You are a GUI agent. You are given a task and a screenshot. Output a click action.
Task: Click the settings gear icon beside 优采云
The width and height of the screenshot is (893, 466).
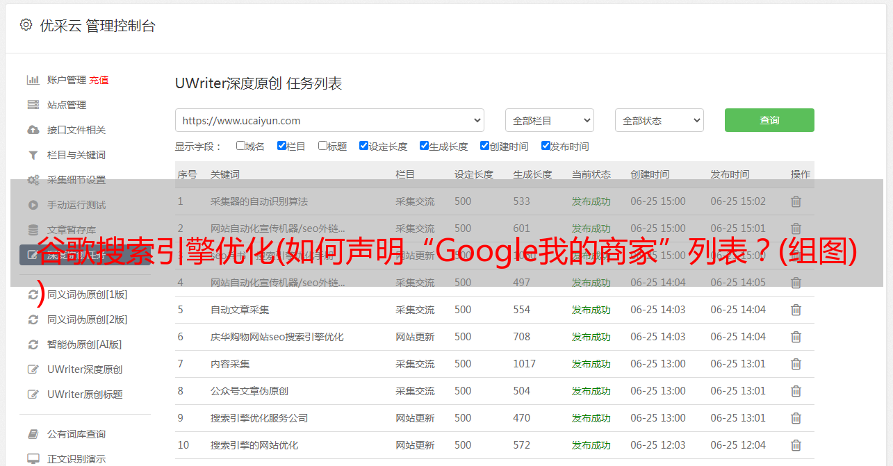pyautogui.click(x=26, y=25)
